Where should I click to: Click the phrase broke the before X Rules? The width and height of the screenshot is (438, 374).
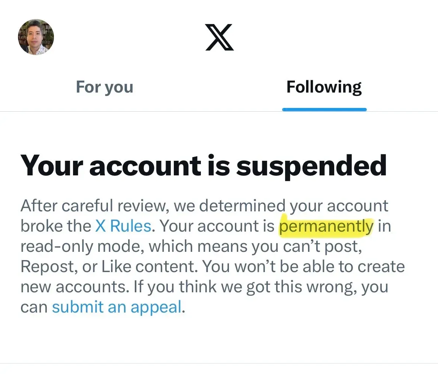click(55, 226)
